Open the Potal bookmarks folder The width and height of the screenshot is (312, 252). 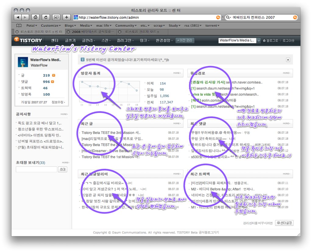tap(32, 26)
